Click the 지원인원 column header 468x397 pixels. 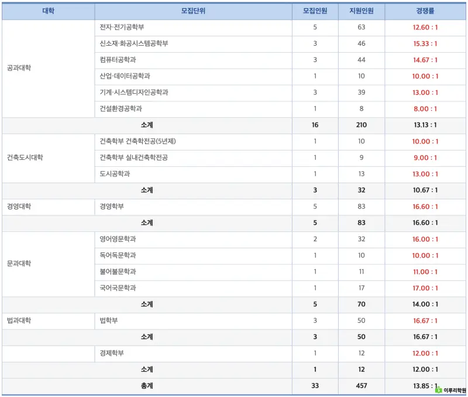coord(362,11)
